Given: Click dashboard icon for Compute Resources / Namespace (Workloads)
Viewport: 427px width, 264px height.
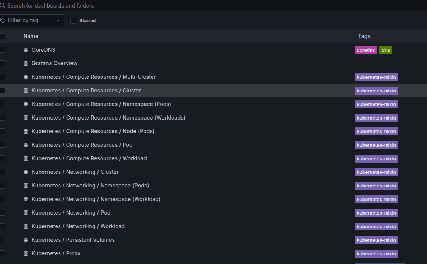Looking at the screenshot, I should pyautogui.click(x=26, y=118).
